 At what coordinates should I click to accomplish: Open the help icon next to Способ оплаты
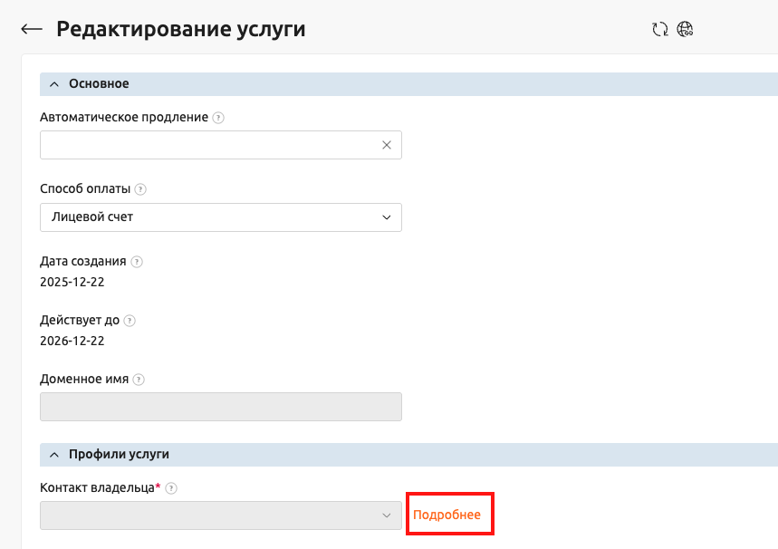139,188
